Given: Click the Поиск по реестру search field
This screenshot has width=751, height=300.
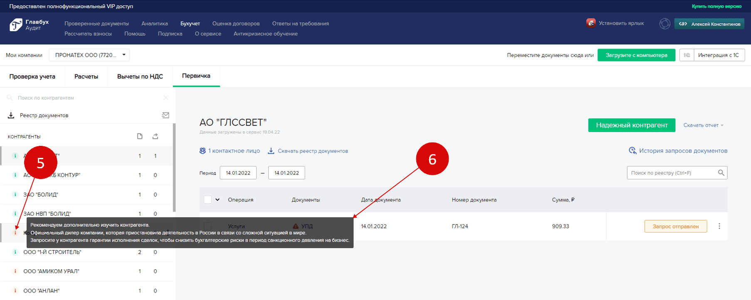Looking at the screenshot, I should click(677, 172).
